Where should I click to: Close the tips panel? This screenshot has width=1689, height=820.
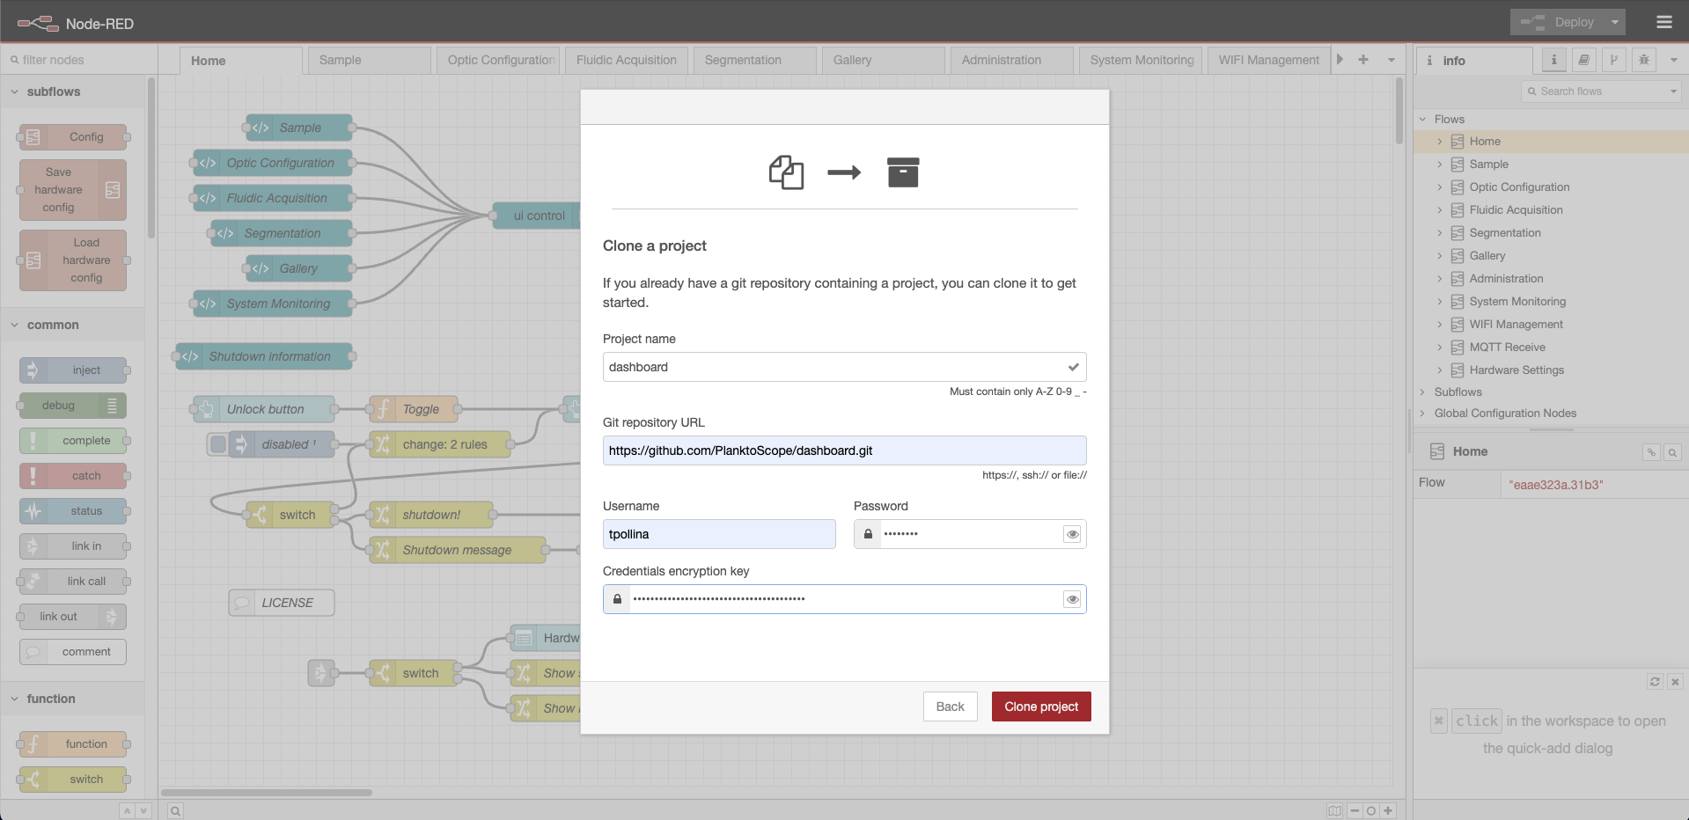[1675, 682]
